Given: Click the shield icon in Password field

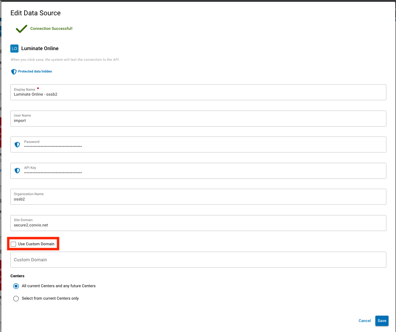Looking at the screenshot, I should click(17, 145).
